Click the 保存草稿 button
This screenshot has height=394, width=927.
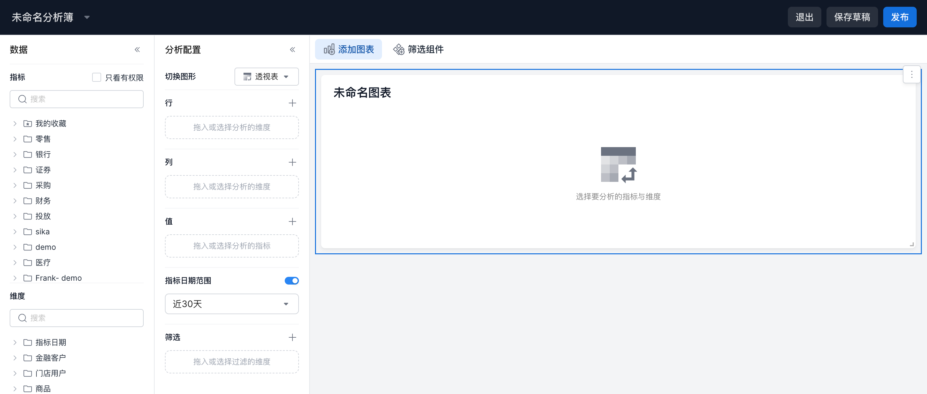click(x=852, y=17)
